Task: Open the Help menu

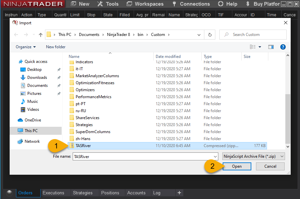Action: 227,4
